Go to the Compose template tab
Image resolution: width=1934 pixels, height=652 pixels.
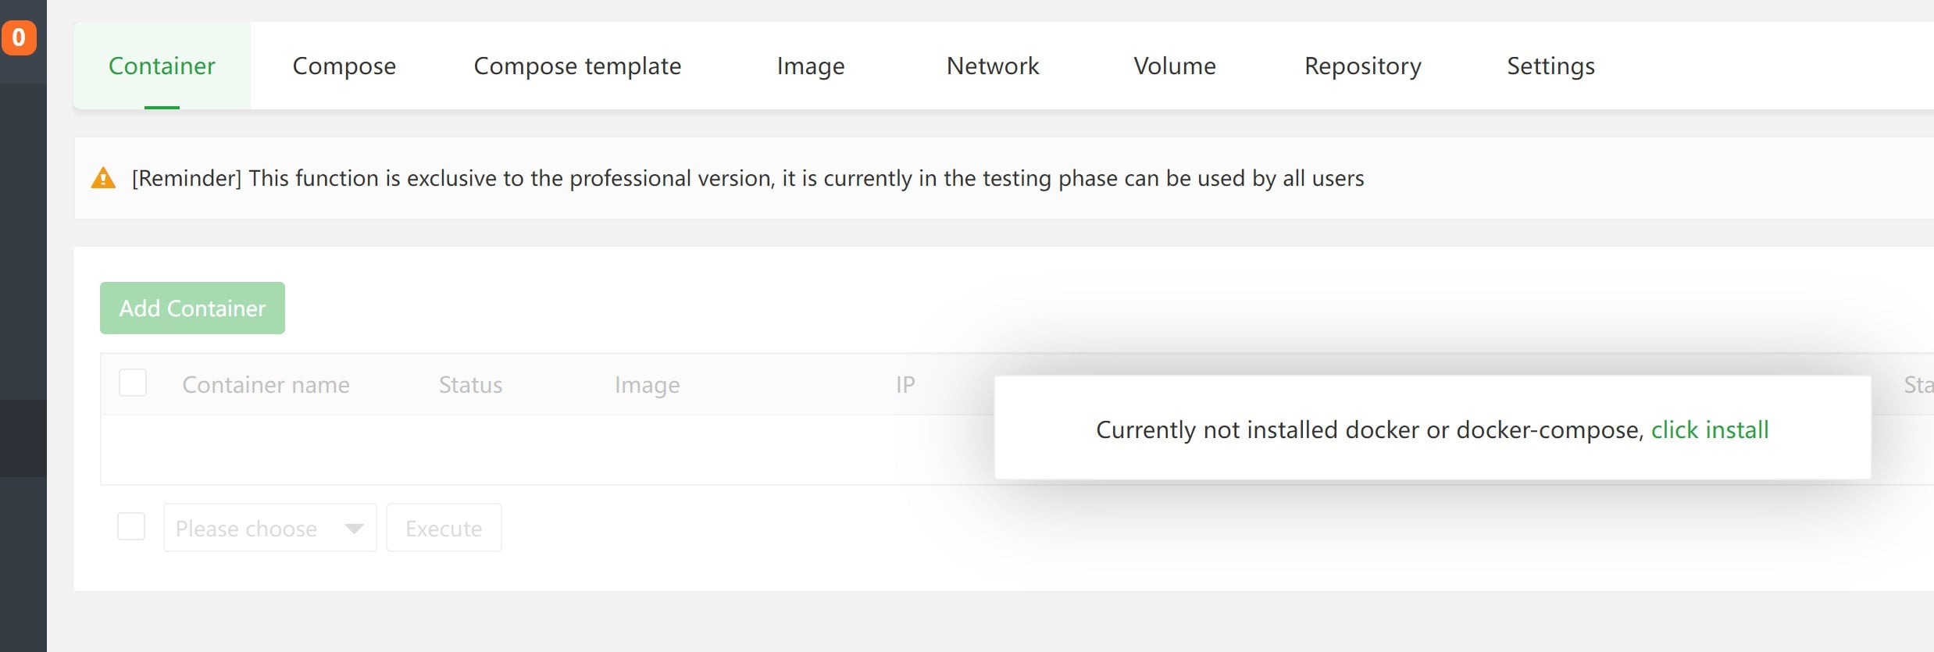pyautogui.click(x=577, y=66)
